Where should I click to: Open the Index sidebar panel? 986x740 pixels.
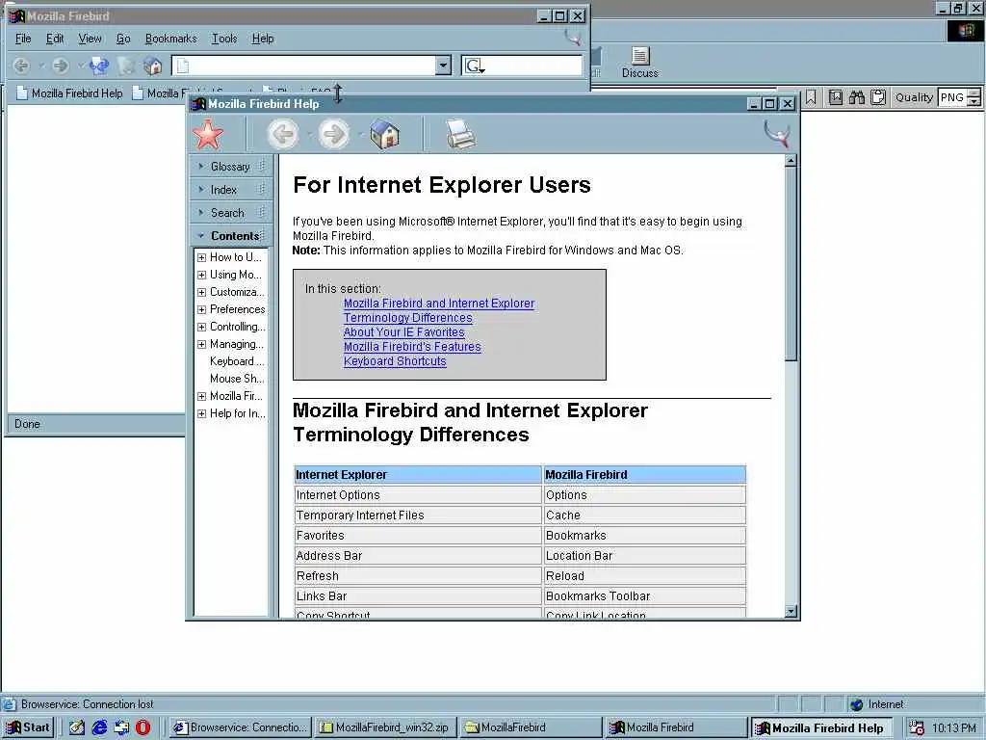pos(231,190)
